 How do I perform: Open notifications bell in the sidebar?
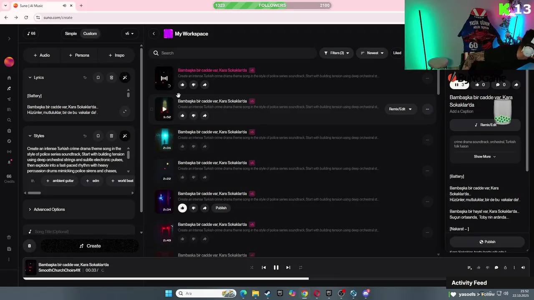(x=9, y=162)
